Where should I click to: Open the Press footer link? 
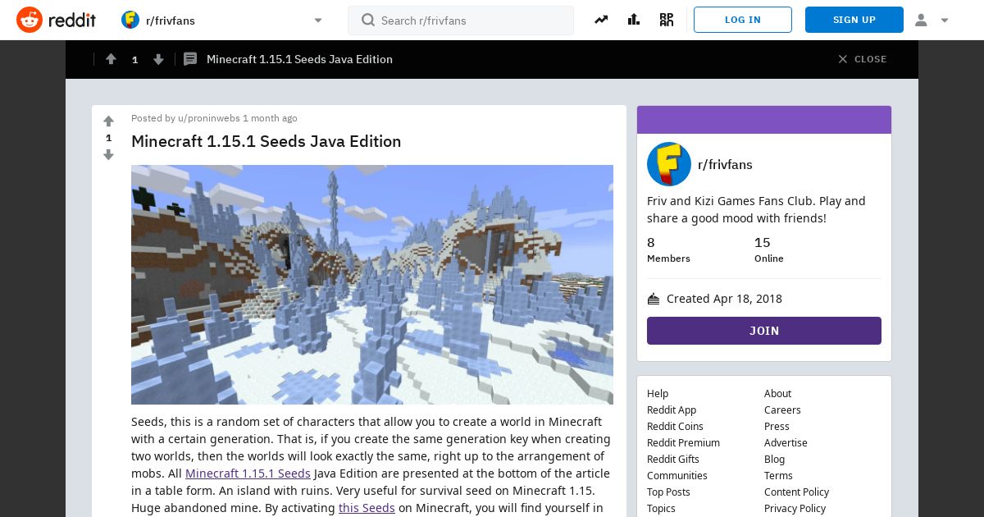[x=777, y=426]
